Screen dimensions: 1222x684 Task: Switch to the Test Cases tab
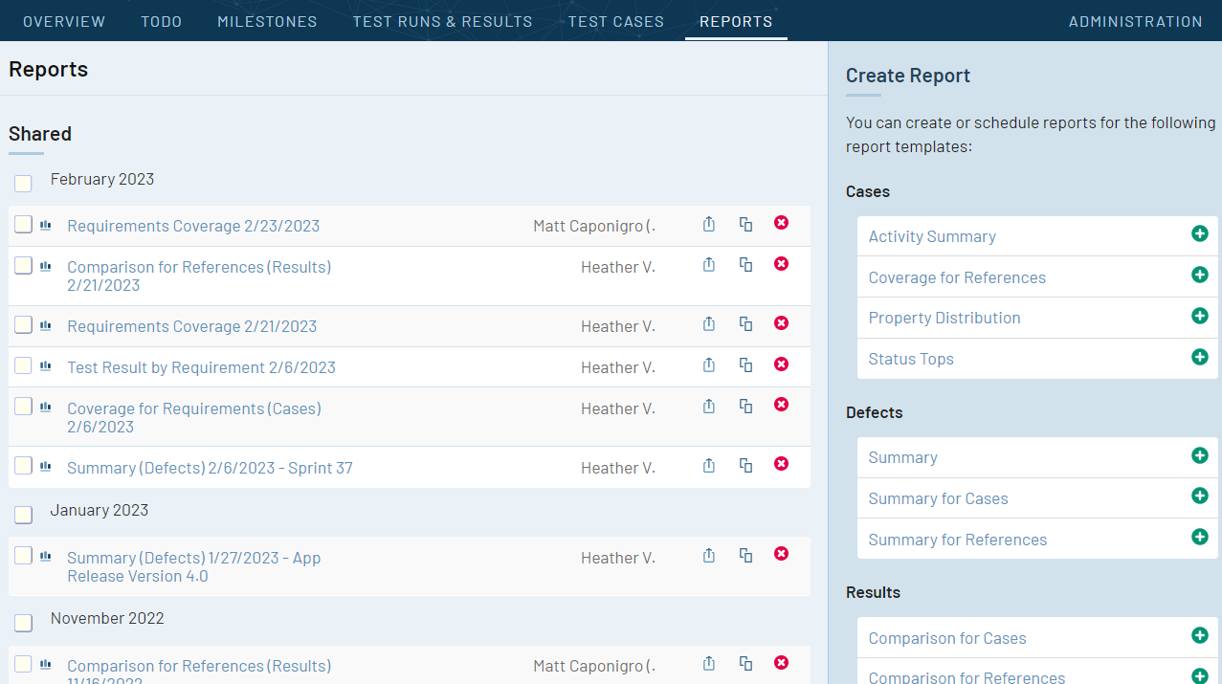(616, 21)
